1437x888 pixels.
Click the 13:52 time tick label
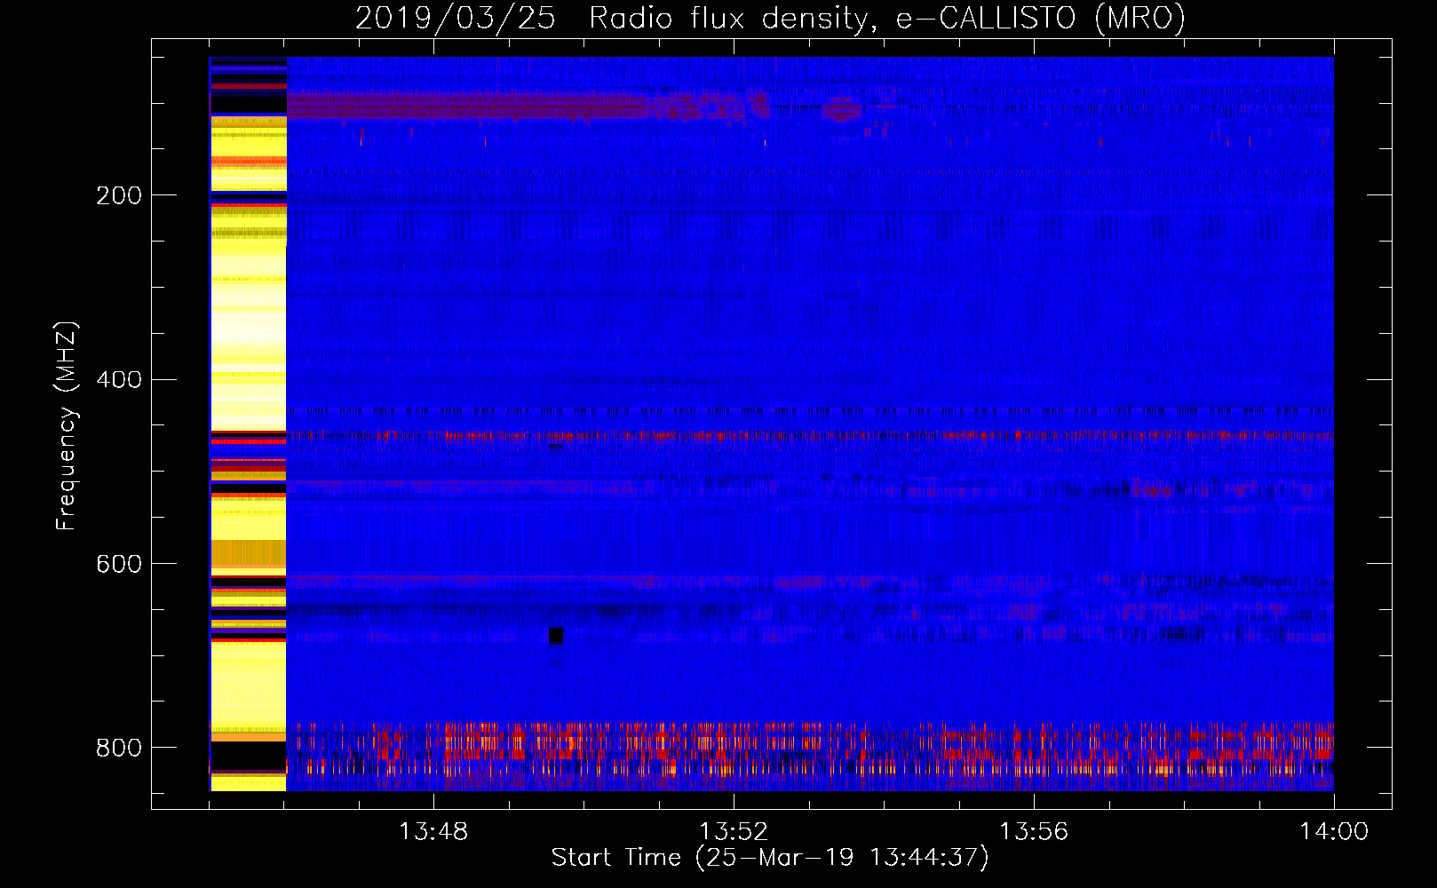click(x=734, y=832)
